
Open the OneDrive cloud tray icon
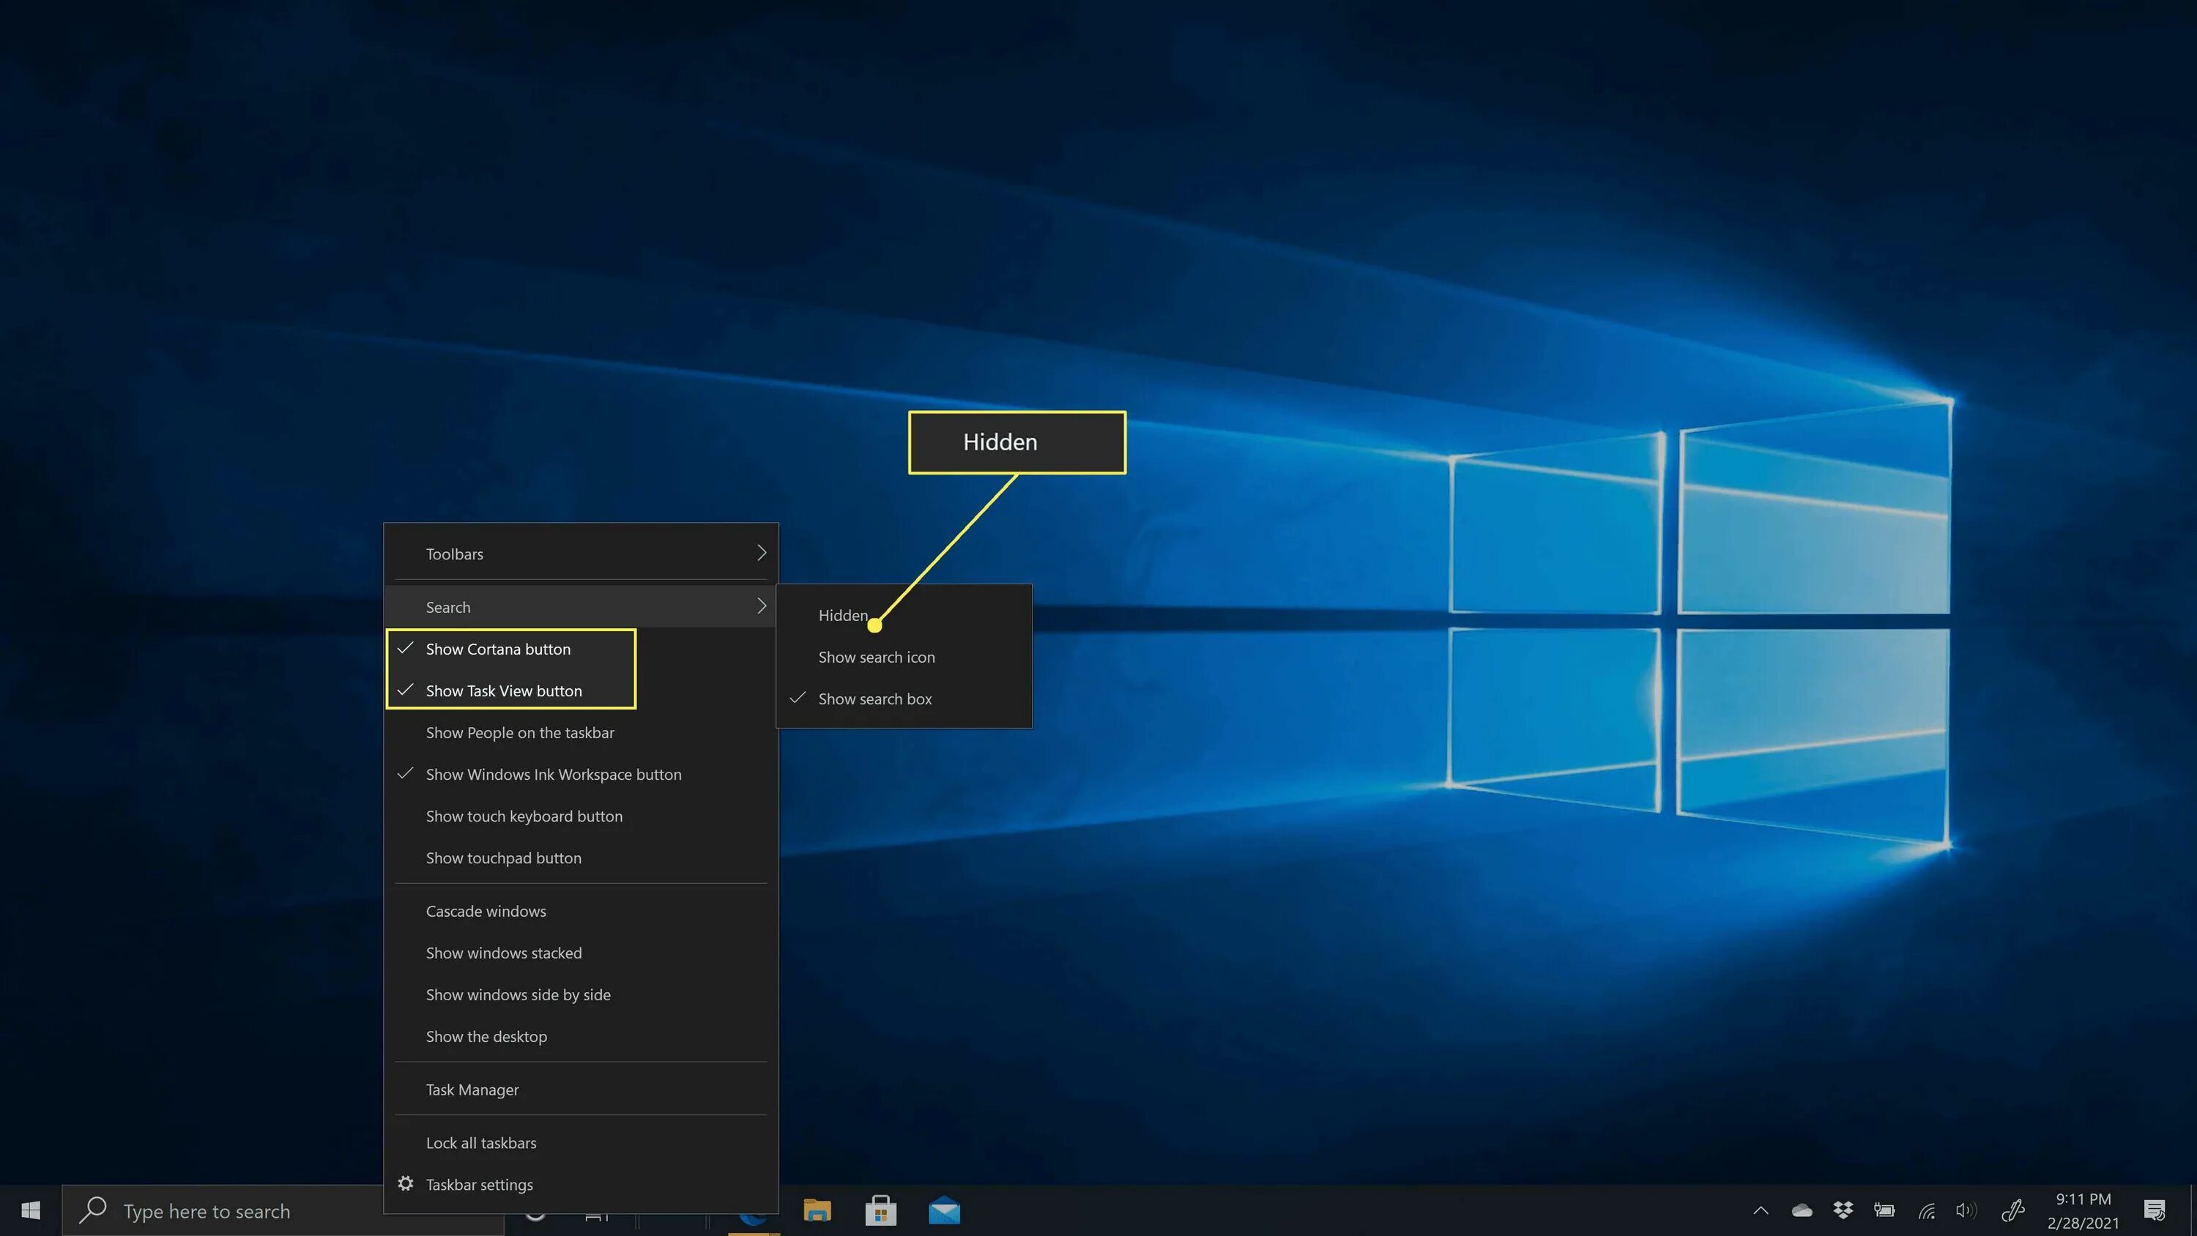pos(1802,1210)
